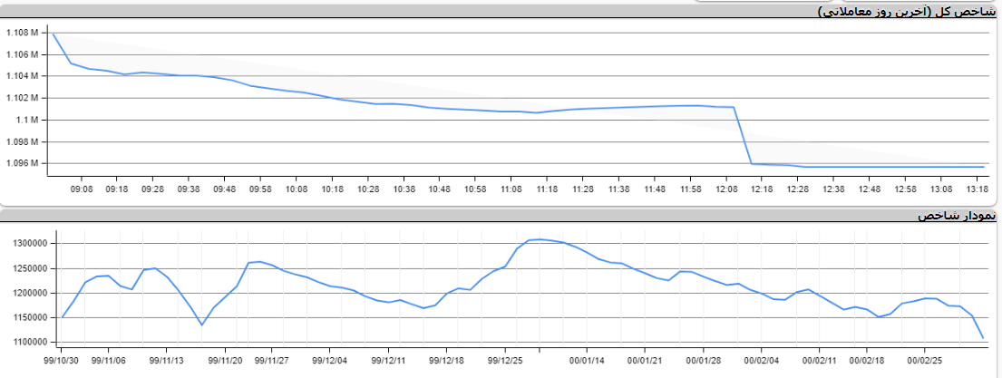The image size is (1002, 378).
Task: Click the 99/10/30 date label
Action: click(x=62, y=359)
